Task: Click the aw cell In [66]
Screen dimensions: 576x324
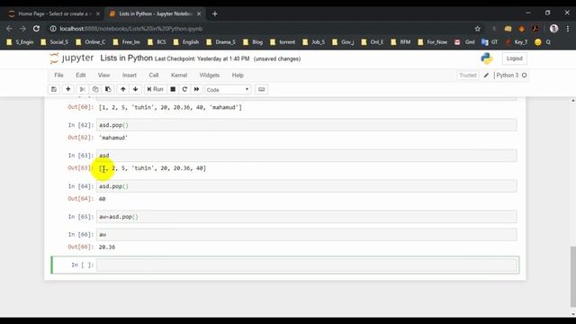Action: click(306, 234)
